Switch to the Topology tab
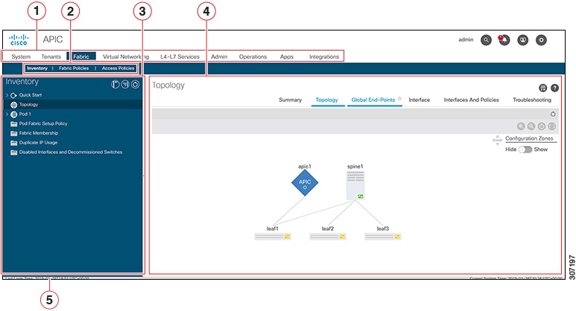Viewport: 576px width, 311px height. point(326,100)
